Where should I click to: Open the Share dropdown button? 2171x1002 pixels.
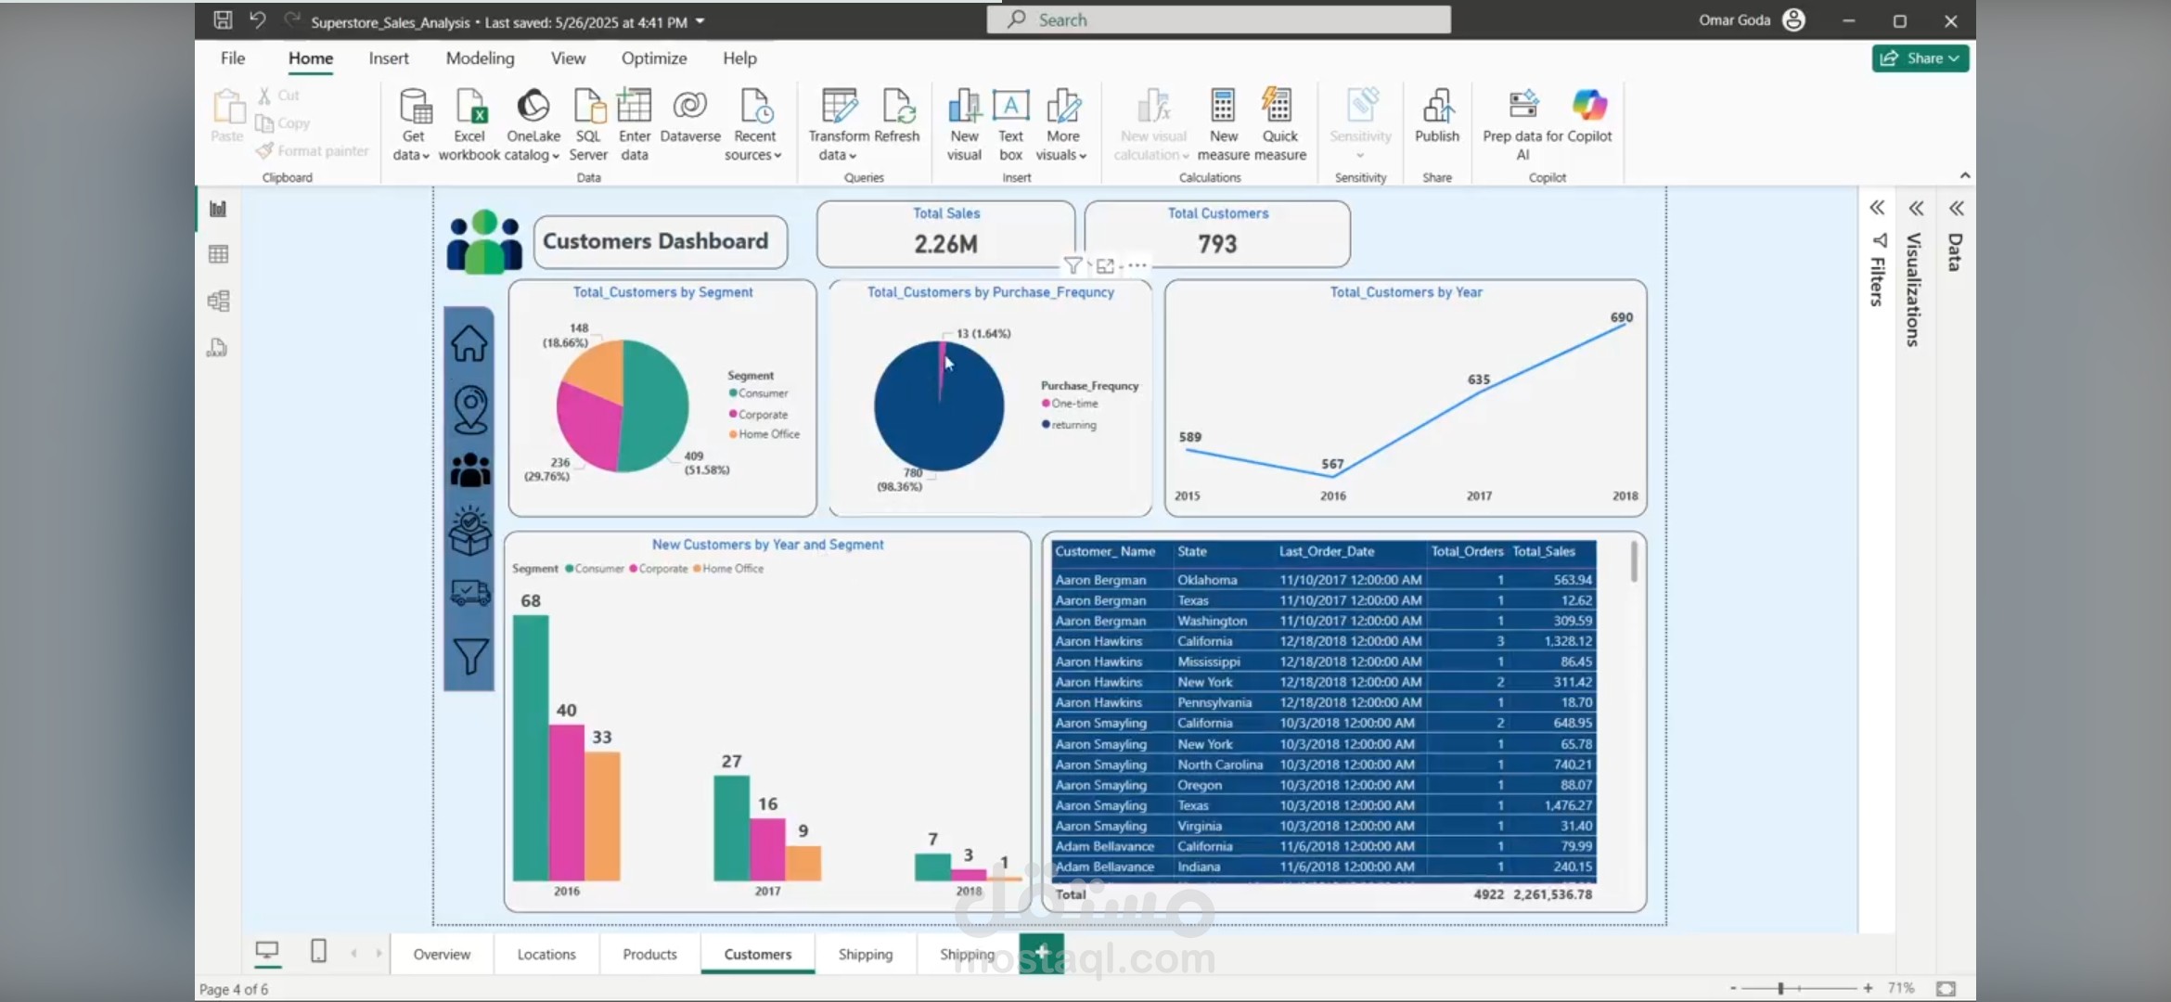click(x=1920, y=58)
